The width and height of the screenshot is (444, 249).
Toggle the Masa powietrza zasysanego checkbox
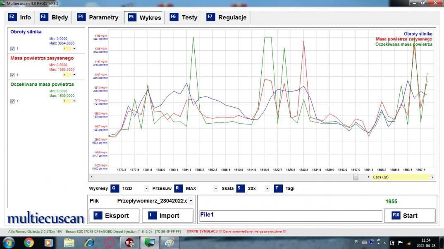[x=12, y=75]
